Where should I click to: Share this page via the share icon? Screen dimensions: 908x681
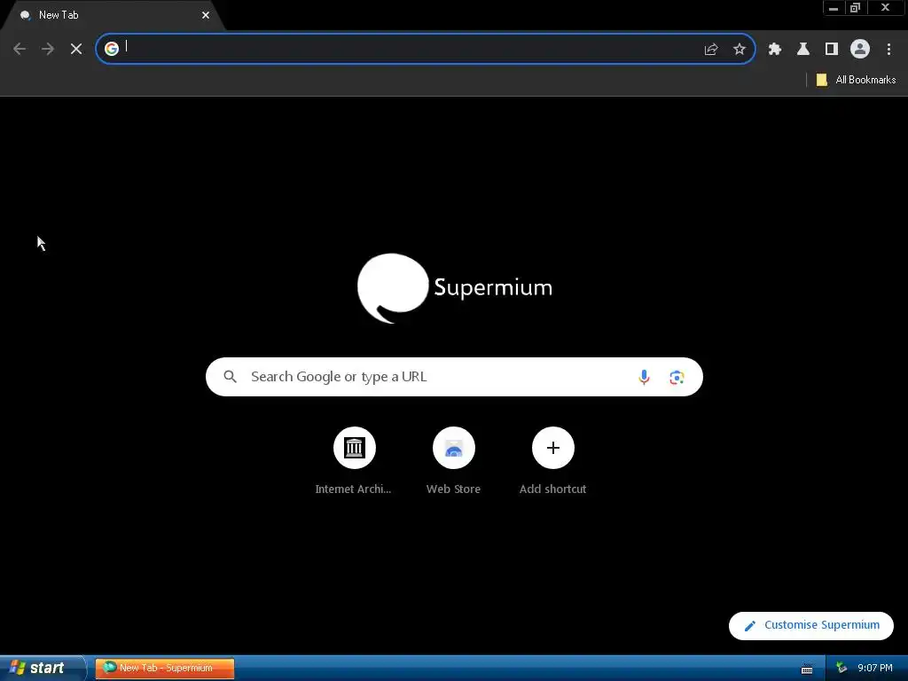[x=711, y=50]
